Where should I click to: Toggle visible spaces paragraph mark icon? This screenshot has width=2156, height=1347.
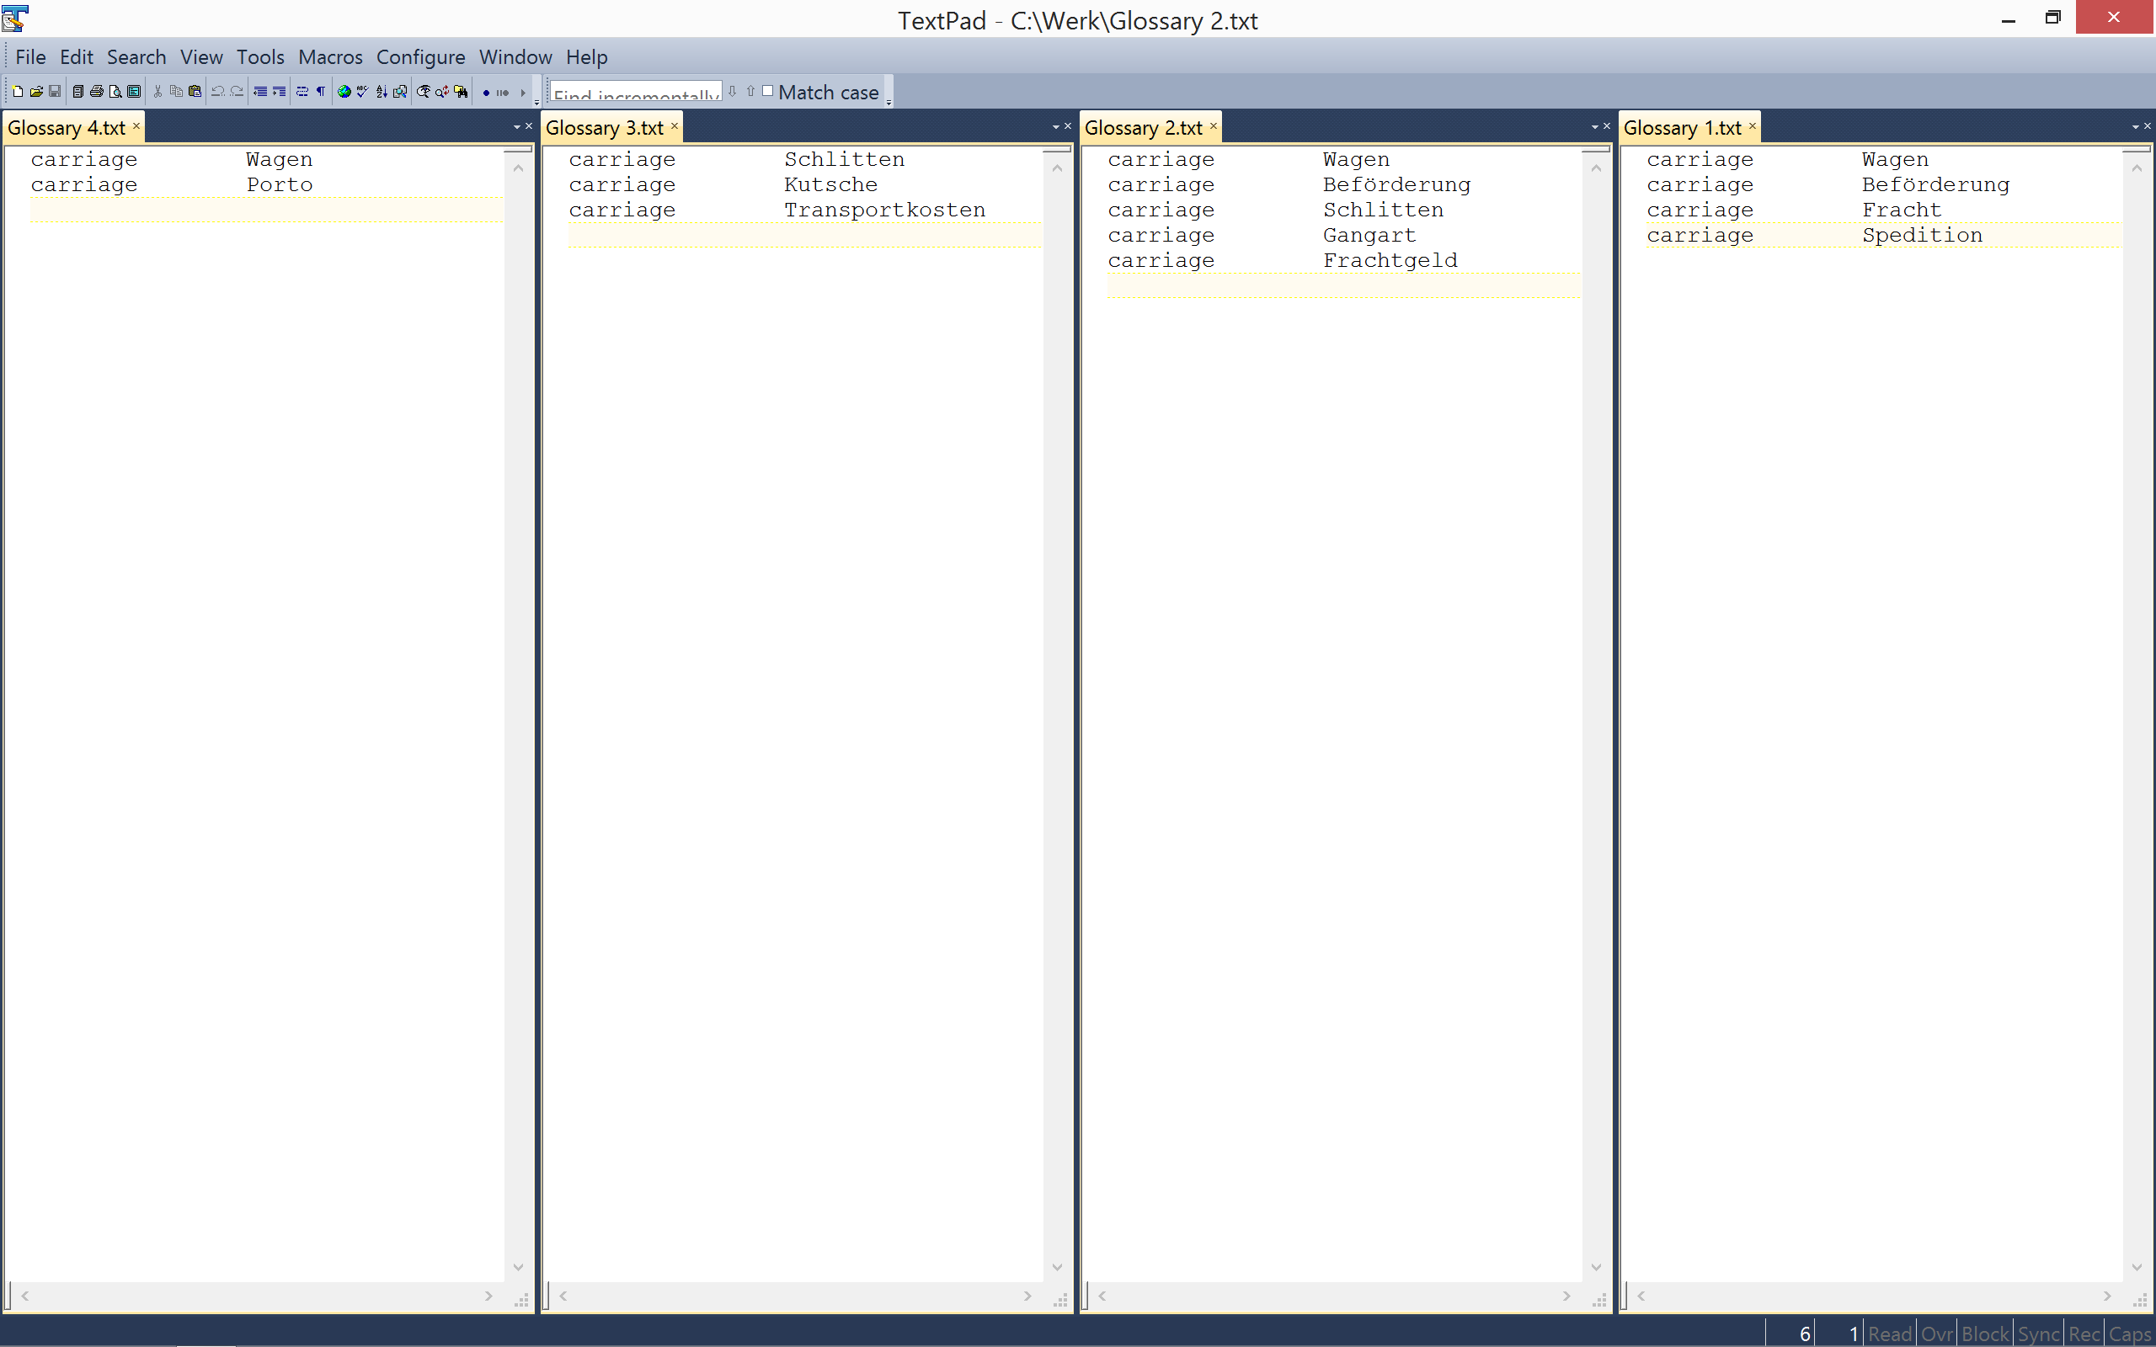(321, 92)
